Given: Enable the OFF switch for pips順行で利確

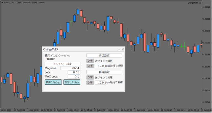Looking at the screenshot, I should 90,82.
